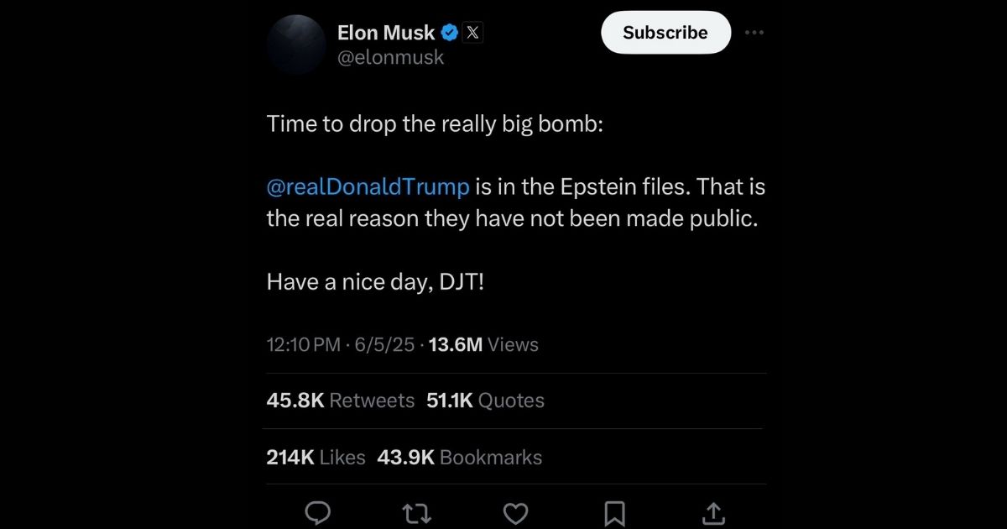Bookmark the post with the bookmark icon
This screenshot has height=529, width=1007.
pos(614,513)
